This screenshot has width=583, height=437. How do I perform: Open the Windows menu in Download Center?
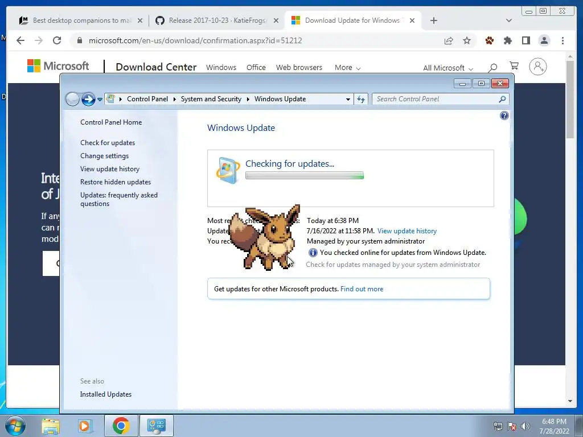(221, 67)
